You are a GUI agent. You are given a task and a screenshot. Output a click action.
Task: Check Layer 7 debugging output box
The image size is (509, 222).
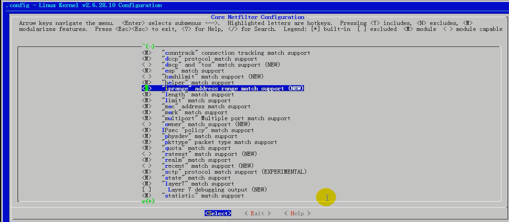(x=147, y=189)
